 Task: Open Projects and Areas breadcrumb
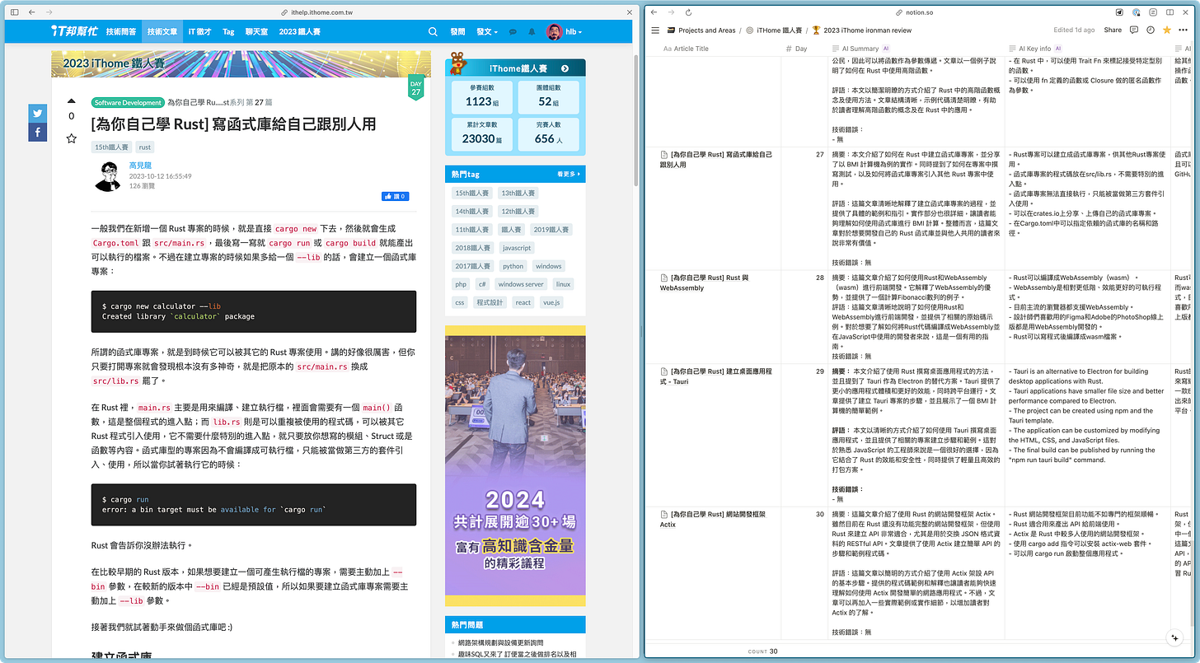pos(701,30)
